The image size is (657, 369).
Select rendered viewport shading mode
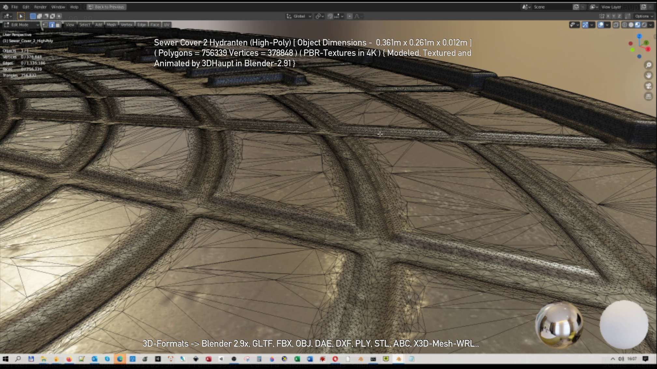point(644,25)
